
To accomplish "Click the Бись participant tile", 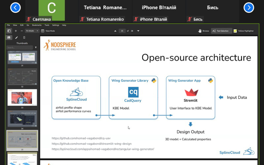I will click(x=213, y=11).
